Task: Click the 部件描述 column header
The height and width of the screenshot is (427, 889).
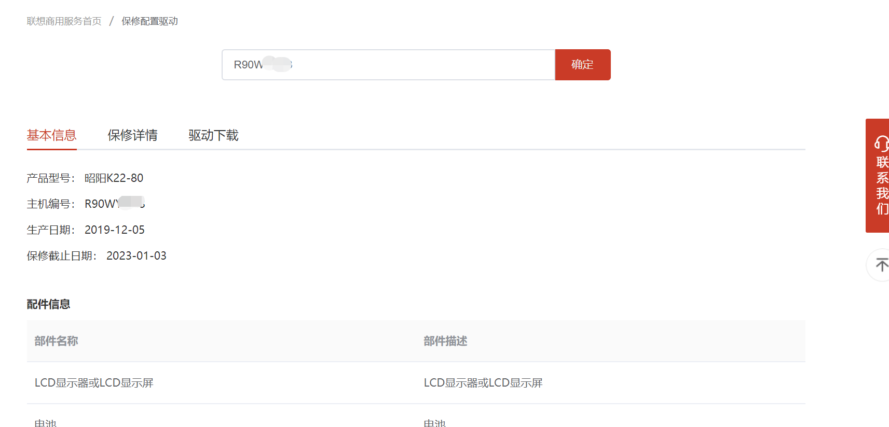Action: tap(445, 341)
